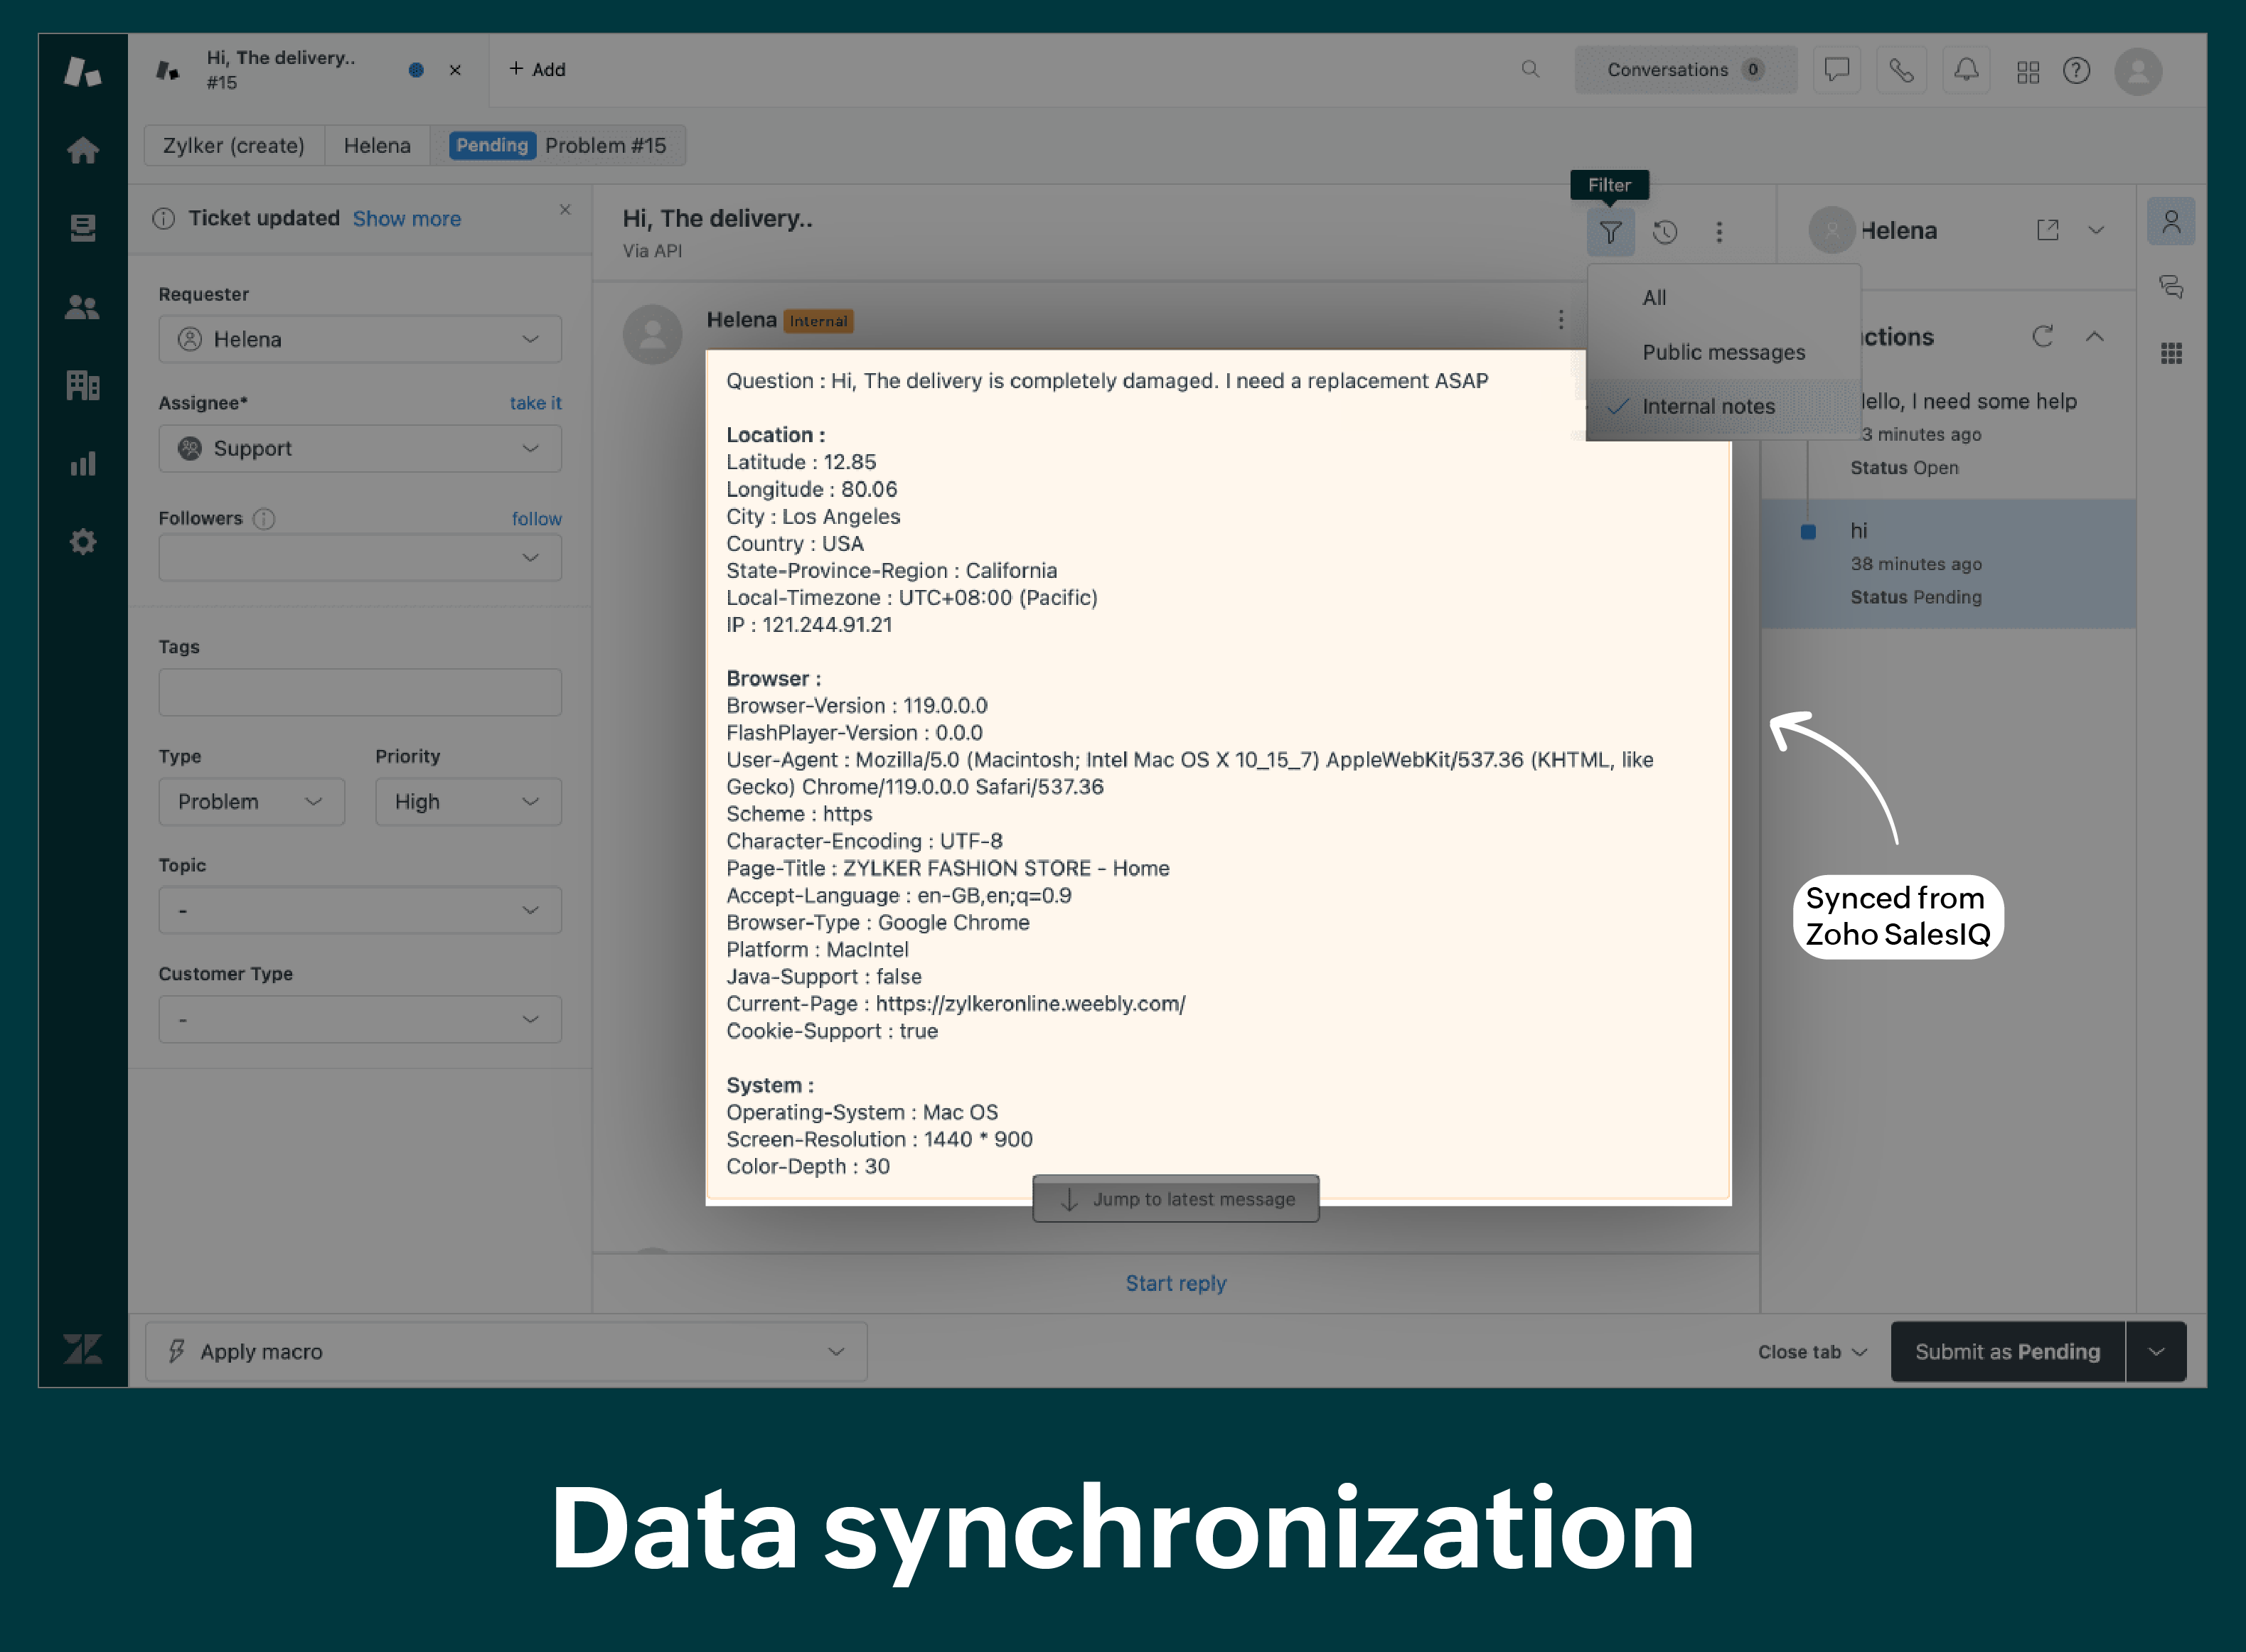Open the products grid icon in top bar
Screen dimensions: 2246x1652
click(2028, 71)
